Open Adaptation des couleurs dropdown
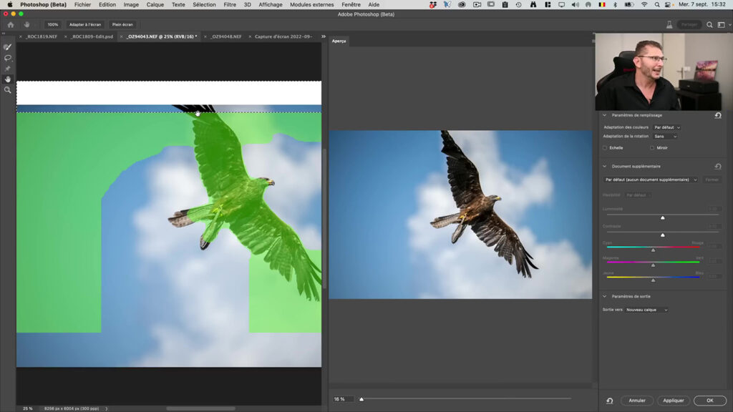 click(x=666, y=127)
